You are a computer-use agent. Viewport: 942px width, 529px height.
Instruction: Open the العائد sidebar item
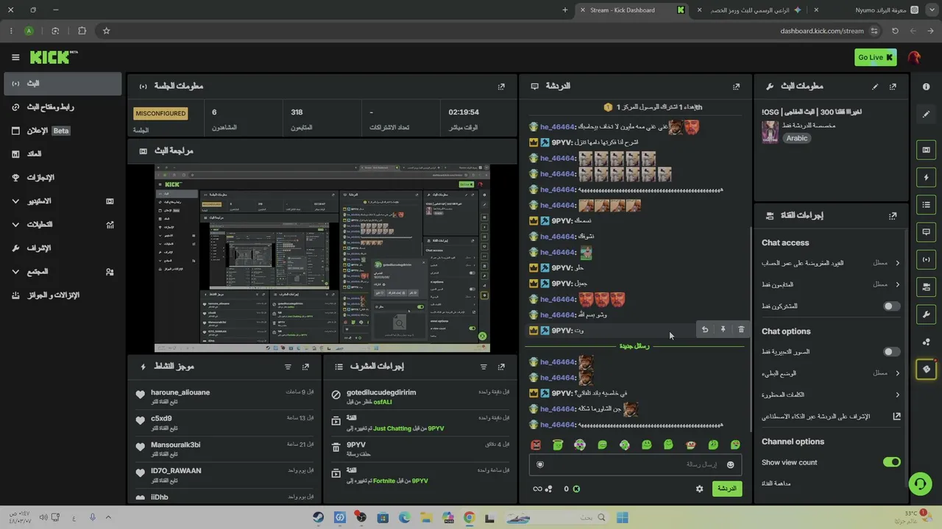pyautogui.click(x=62, y=154)
